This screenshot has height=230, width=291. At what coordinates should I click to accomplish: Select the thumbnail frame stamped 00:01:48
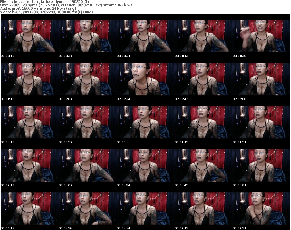[x=30, y=79]
